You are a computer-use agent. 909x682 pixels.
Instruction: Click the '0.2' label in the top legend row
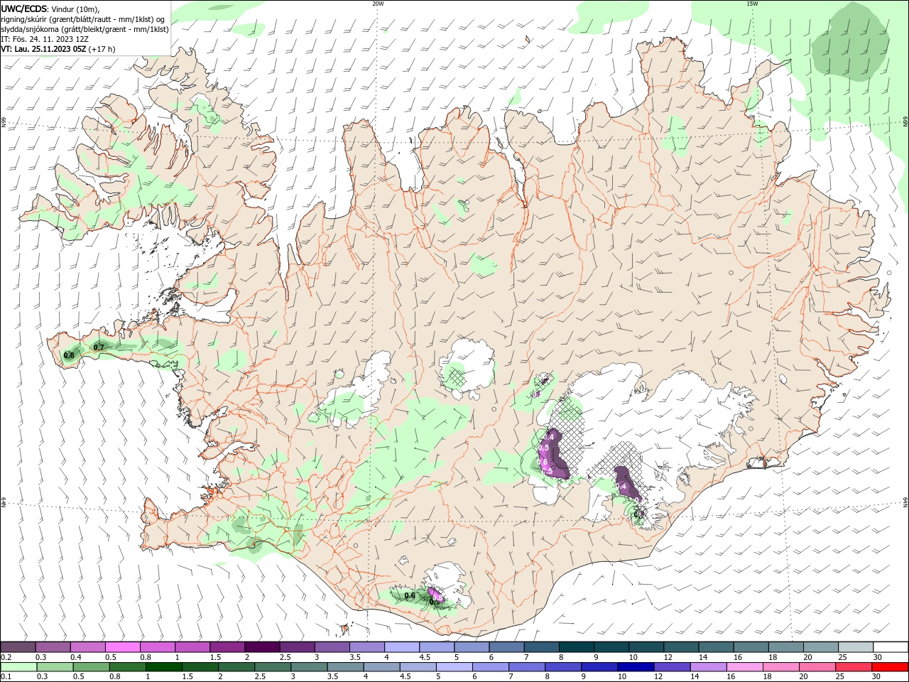click(x=6, y=657)
